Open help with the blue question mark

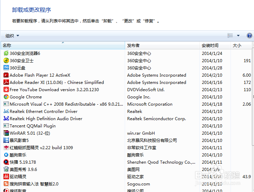249,36
